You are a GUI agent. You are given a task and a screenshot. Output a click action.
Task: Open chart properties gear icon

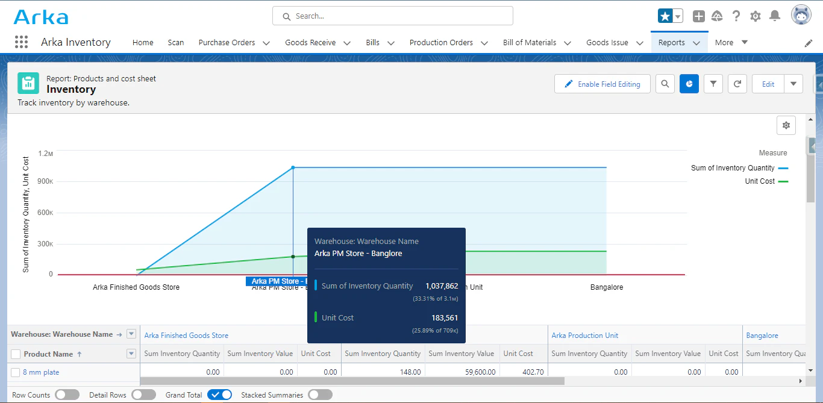click(786, 125)
